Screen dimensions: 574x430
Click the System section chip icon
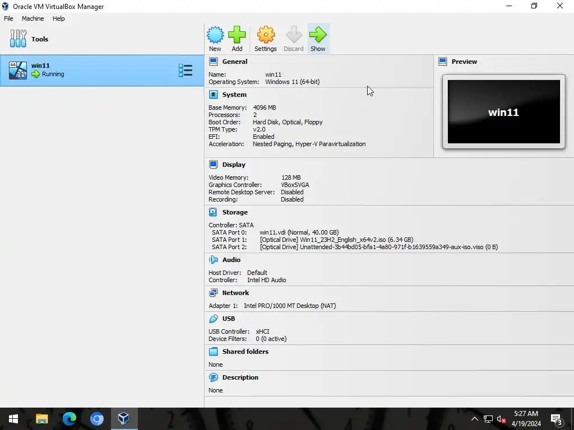click(x=213, y=95)
